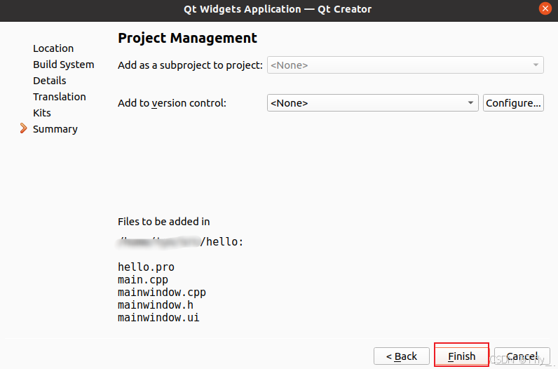
Task: Select the Location step in sidebar
Action: point(53,48)
